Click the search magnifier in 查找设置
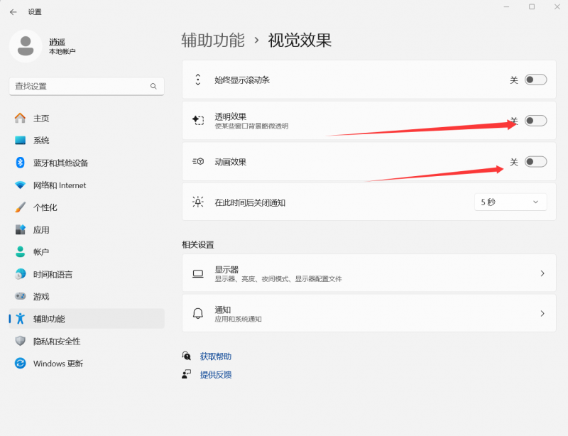This screenshot has height=436, width=568. [x=153, y=85]
